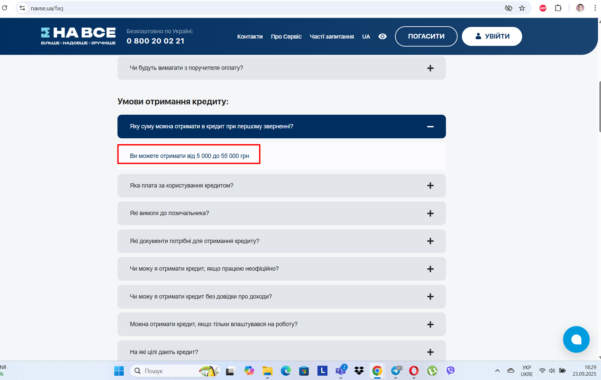Open Microsoft Store from the taskbar

pos(304,371)
